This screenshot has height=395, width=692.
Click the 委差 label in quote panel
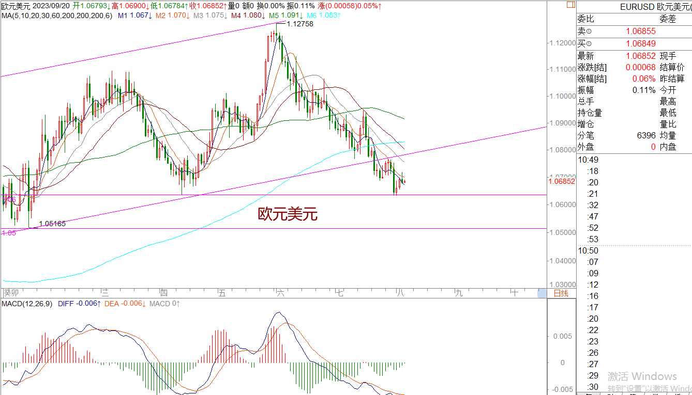[x=668, y=20]
